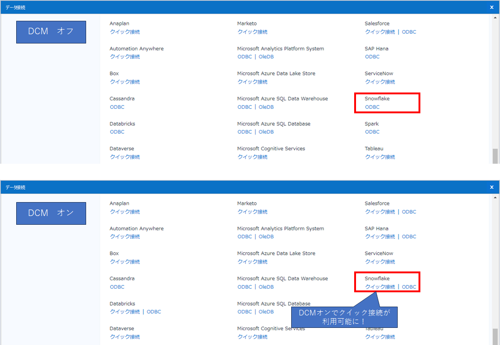Choose Box クイック接続 in DCM オフ dialog
This screenshot has height=345, width=500.
[x=125, y=82]
